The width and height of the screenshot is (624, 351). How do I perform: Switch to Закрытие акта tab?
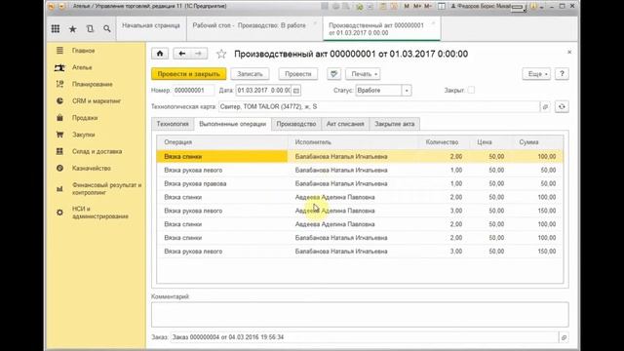[394, 124]
